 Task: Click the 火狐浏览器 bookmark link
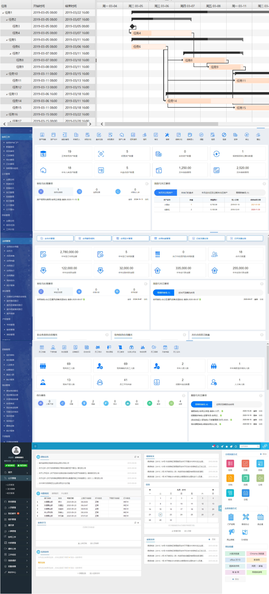(234, 554)
